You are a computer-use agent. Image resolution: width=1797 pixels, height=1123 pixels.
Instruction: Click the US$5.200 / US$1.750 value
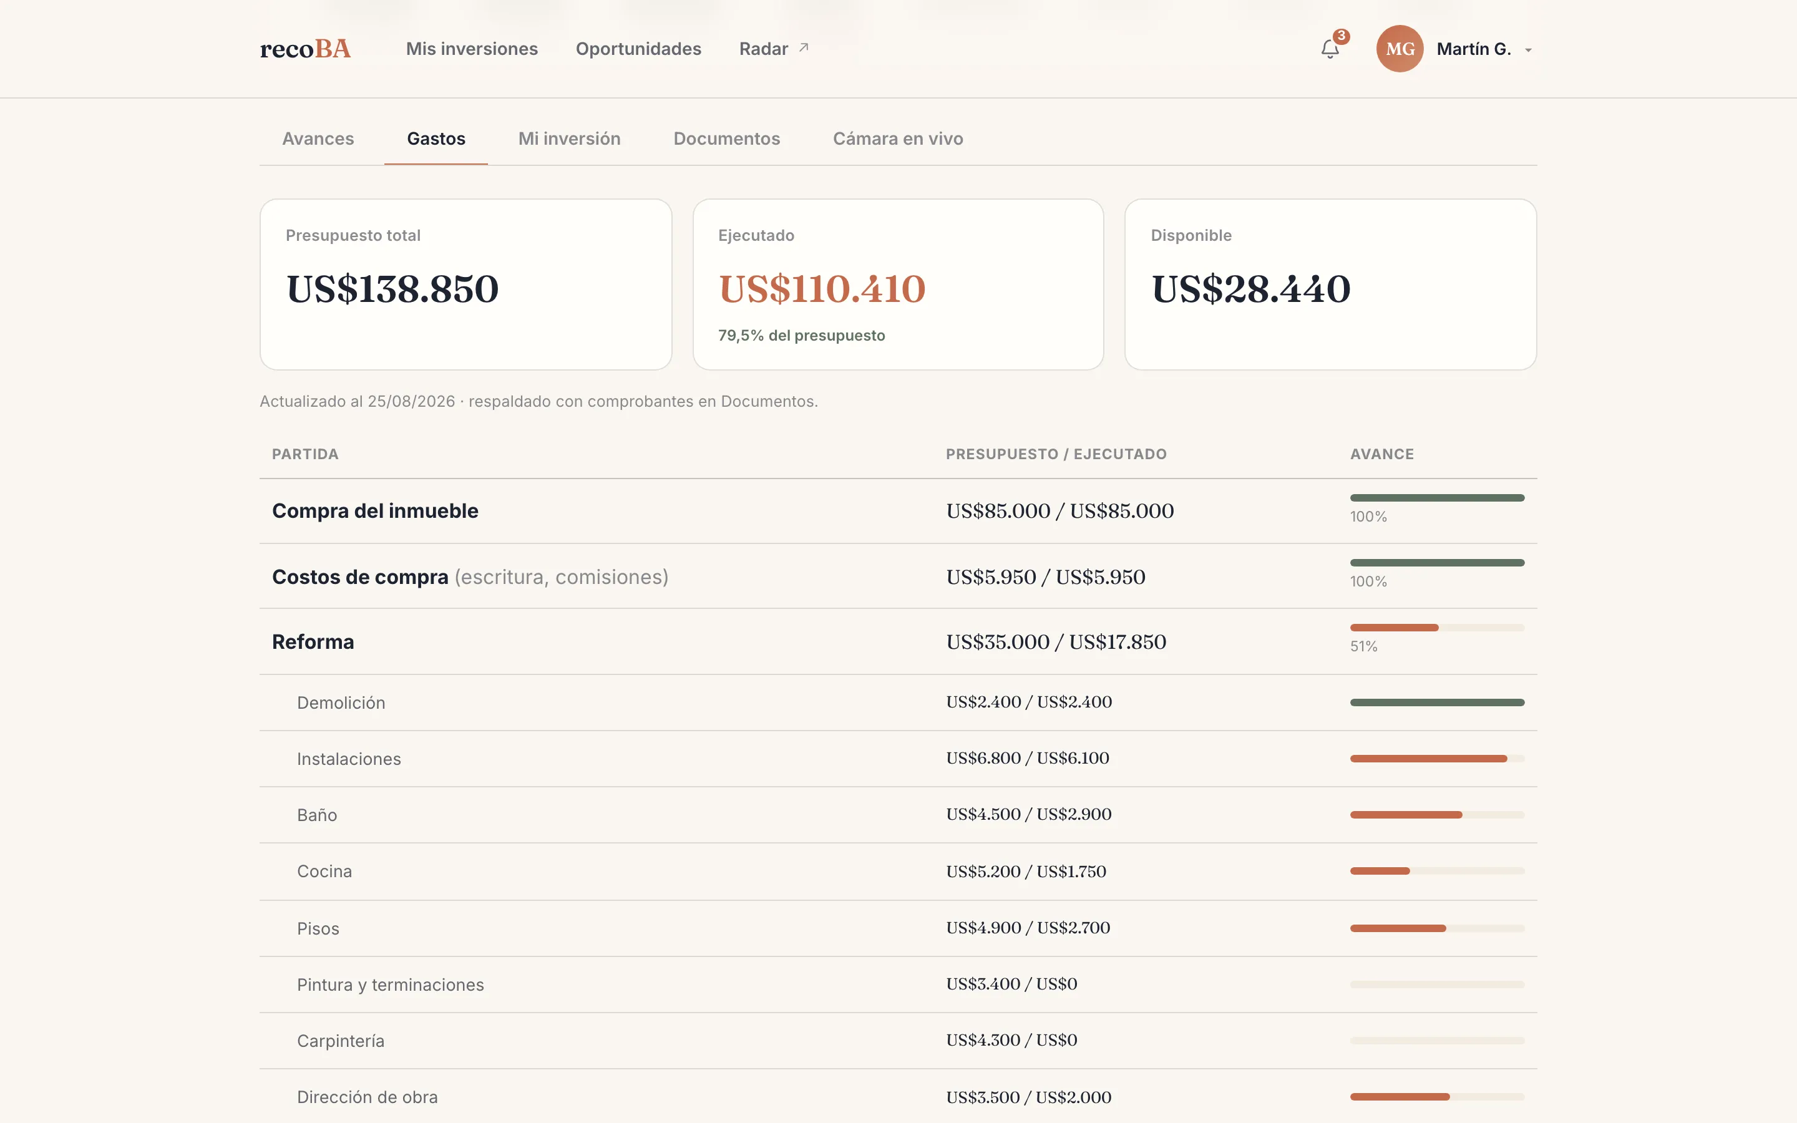pos(1026,871)
